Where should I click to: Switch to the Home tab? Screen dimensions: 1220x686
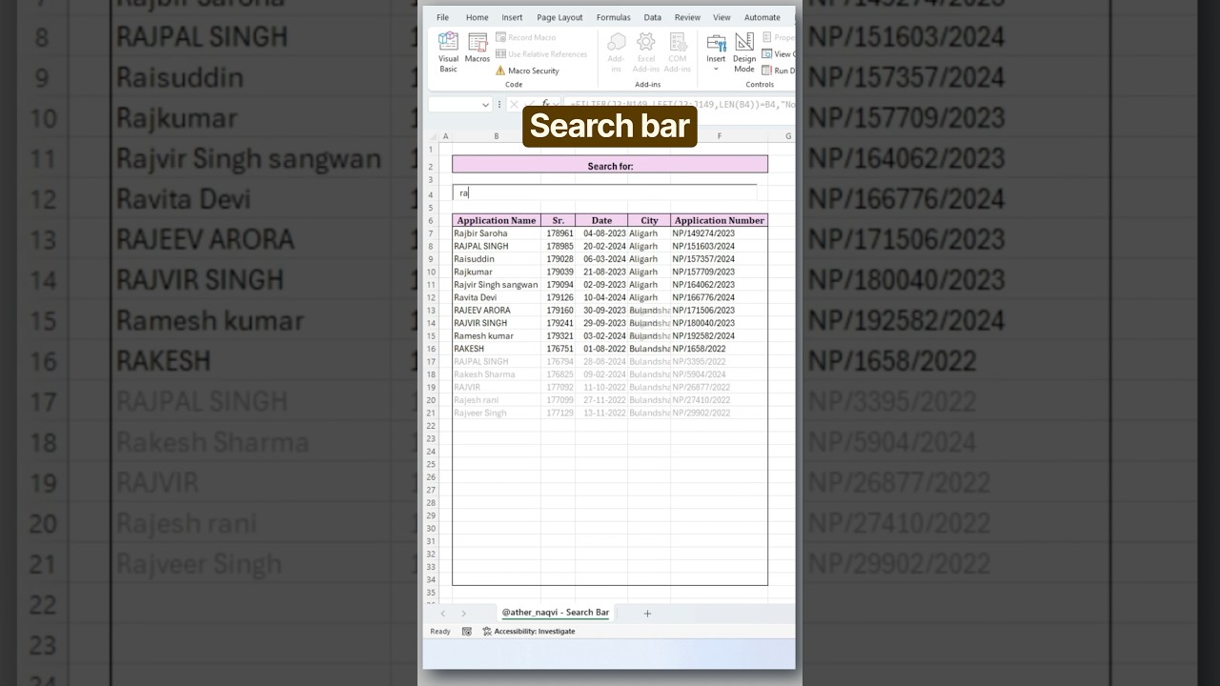477,17
